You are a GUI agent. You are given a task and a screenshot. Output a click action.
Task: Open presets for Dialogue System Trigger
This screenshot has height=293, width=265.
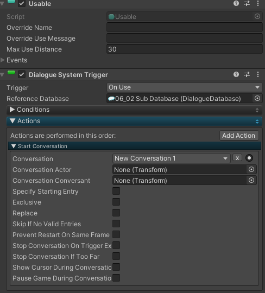pos(247,74)
